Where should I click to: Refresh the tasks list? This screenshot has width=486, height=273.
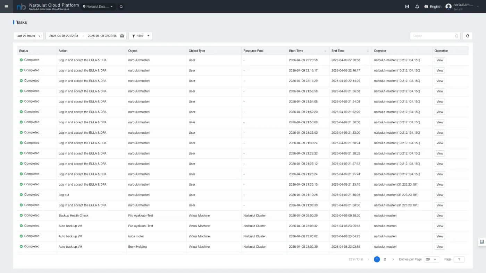(x=468, y=36)
